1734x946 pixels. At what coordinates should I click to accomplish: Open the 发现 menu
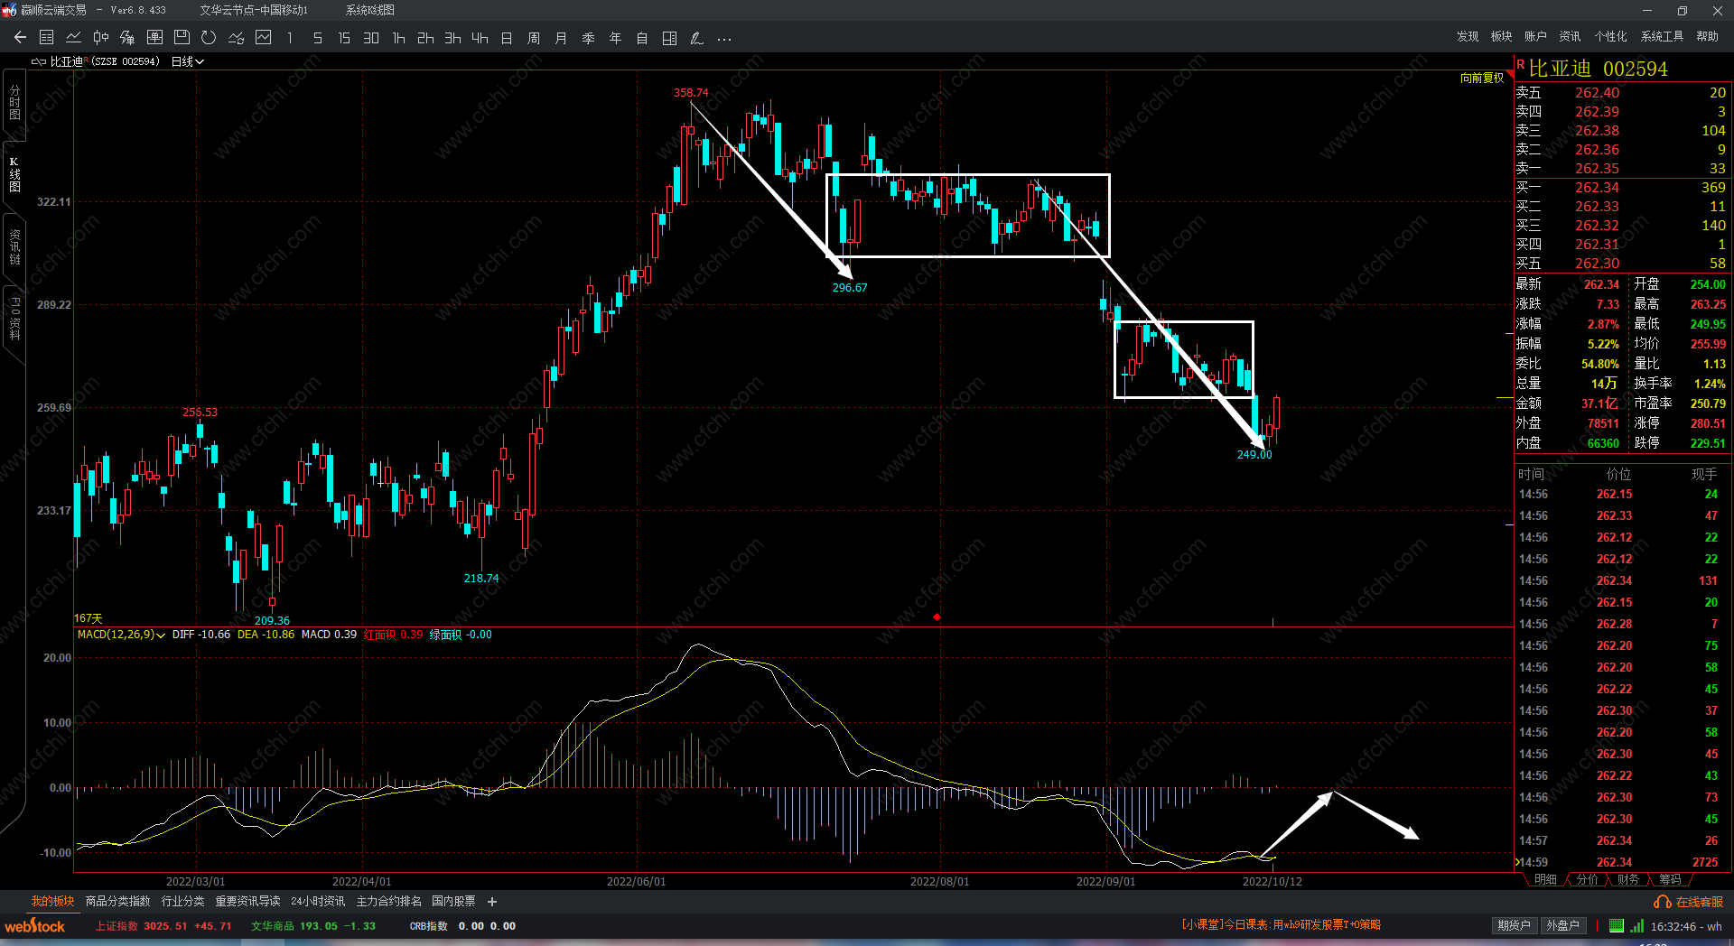[x=1468, y=37]
